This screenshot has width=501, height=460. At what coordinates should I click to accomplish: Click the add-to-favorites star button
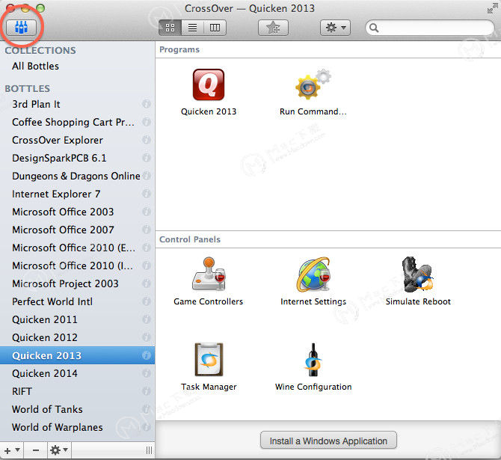click(273, 28)
